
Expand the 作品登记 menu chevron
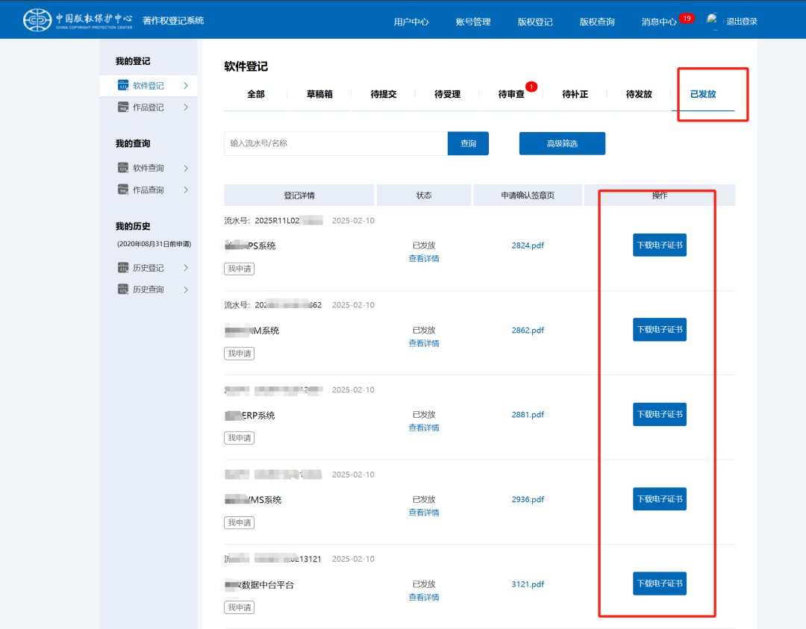point(187,107)
